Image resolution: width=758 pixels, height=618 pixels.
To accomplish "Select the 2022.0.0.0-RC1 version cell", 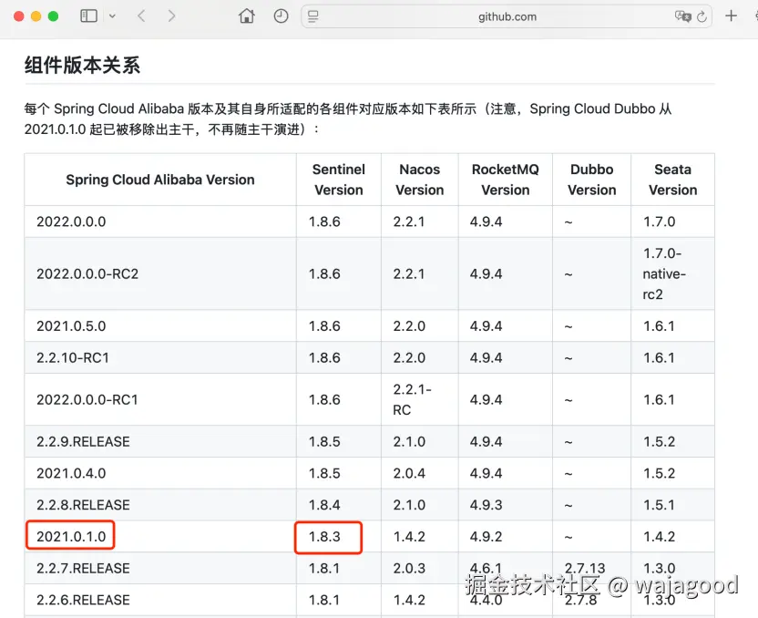I will (x=160, y=399).
